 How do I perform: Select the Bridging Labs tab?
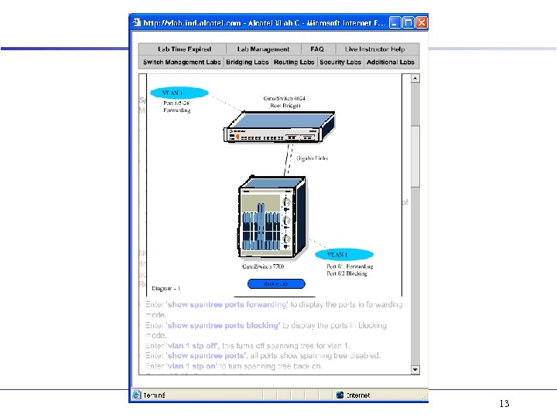[248, 62]
